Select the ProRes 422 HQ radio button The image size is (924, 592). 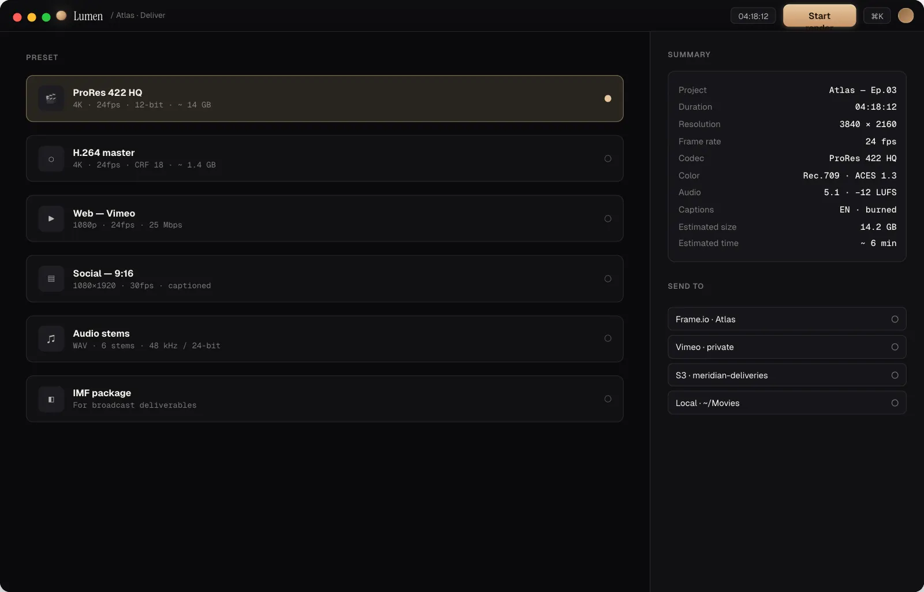point(608,99)
